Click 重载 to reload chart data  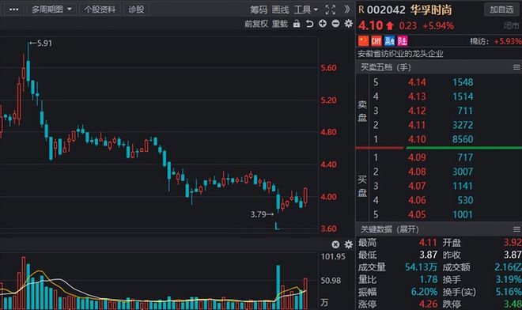click(280, 24)
